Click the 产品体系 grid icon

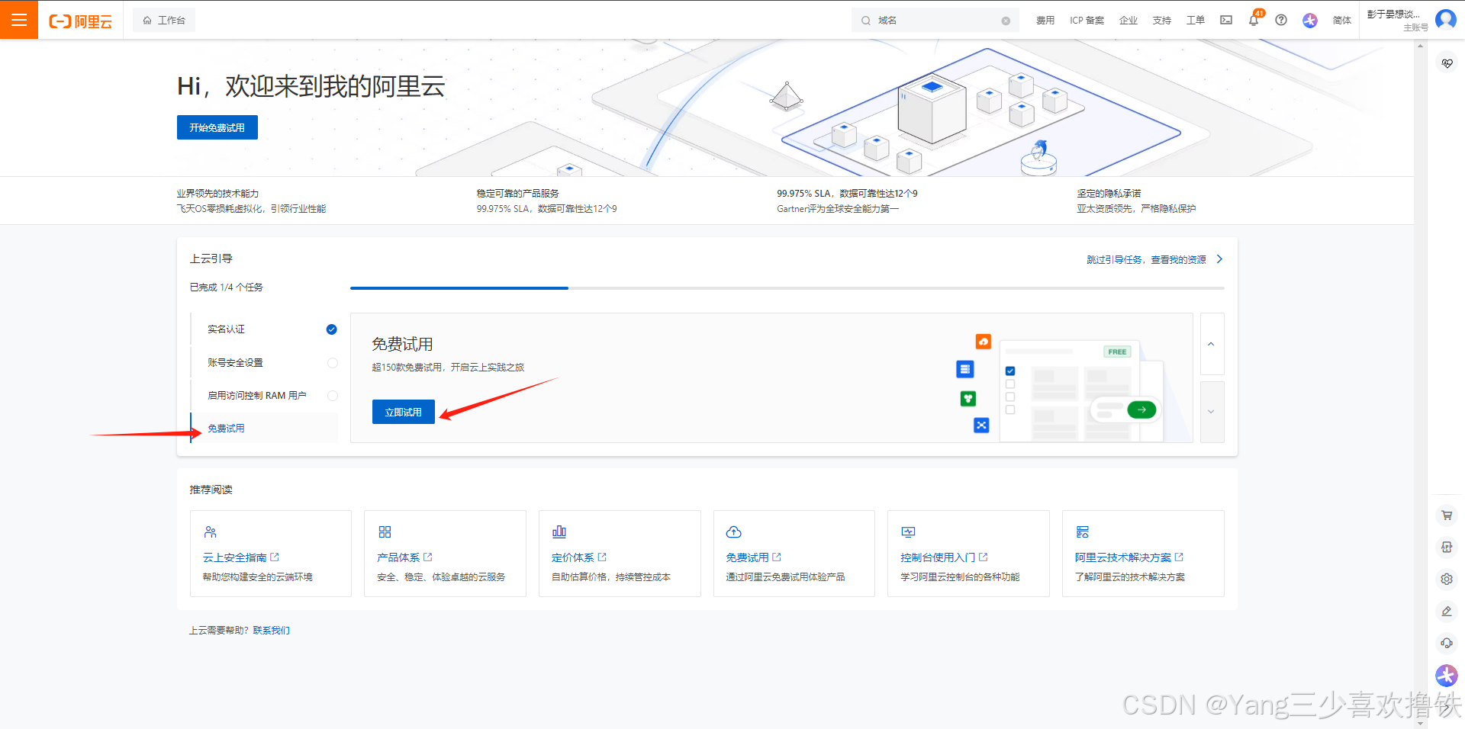(385, 532)
